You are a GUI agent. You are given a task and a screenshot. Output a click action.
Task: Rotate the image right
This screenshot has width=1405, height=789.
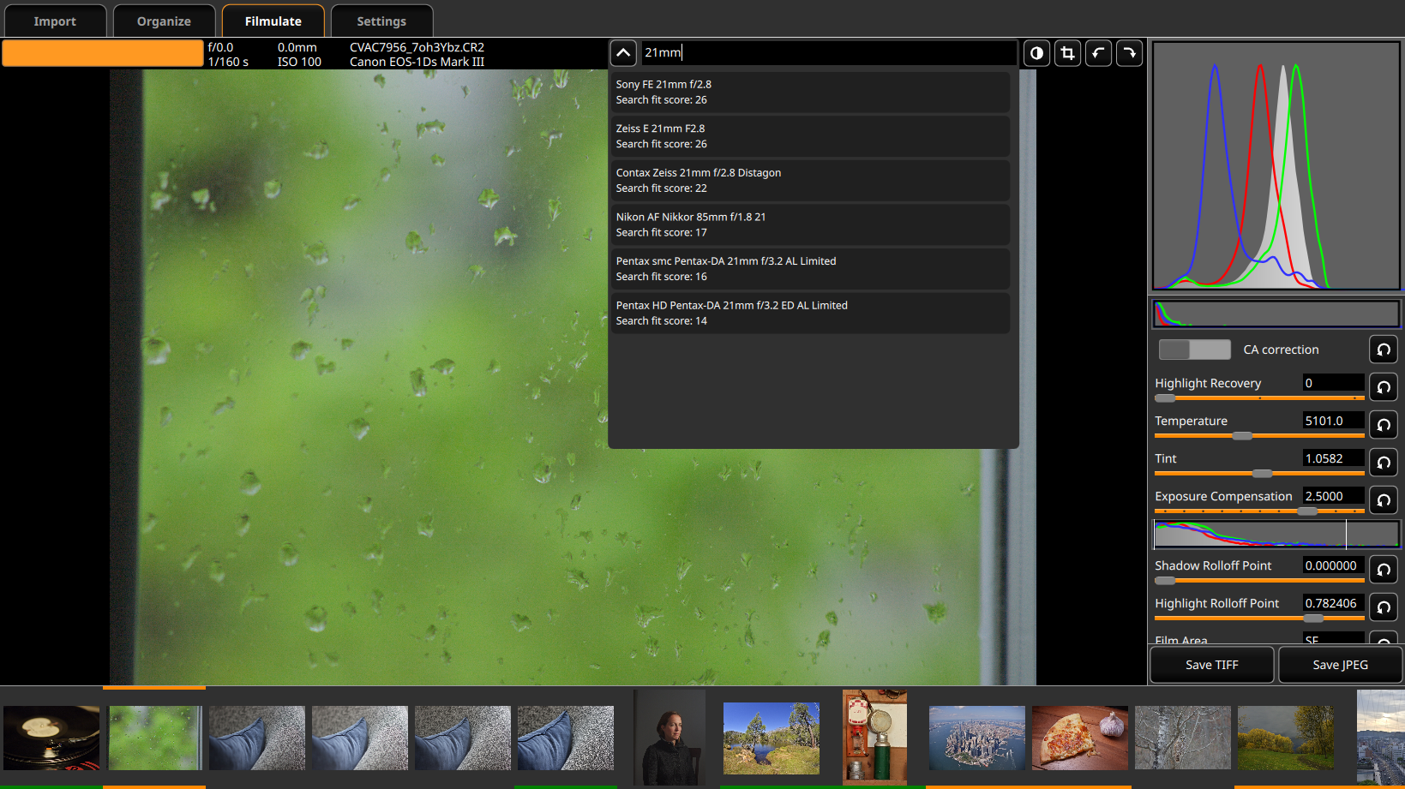(x=1129, y=53)
